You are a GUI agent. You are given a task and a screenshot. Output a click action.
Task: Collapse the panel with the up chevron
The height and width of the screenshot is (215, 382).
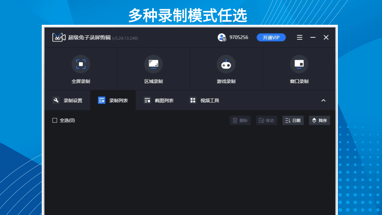pyautogui.click(x=324, y=101)
